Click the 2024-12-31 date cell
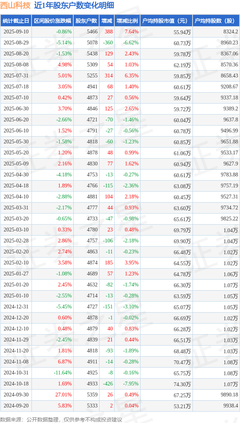This screenshot has height=423, width=240. point(16,307)
